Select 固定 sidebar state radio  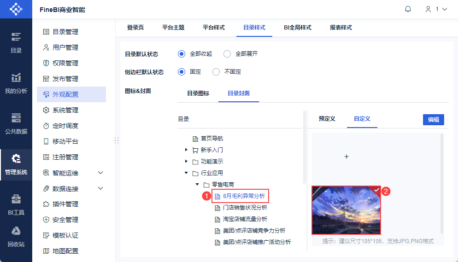coord(182,72)
